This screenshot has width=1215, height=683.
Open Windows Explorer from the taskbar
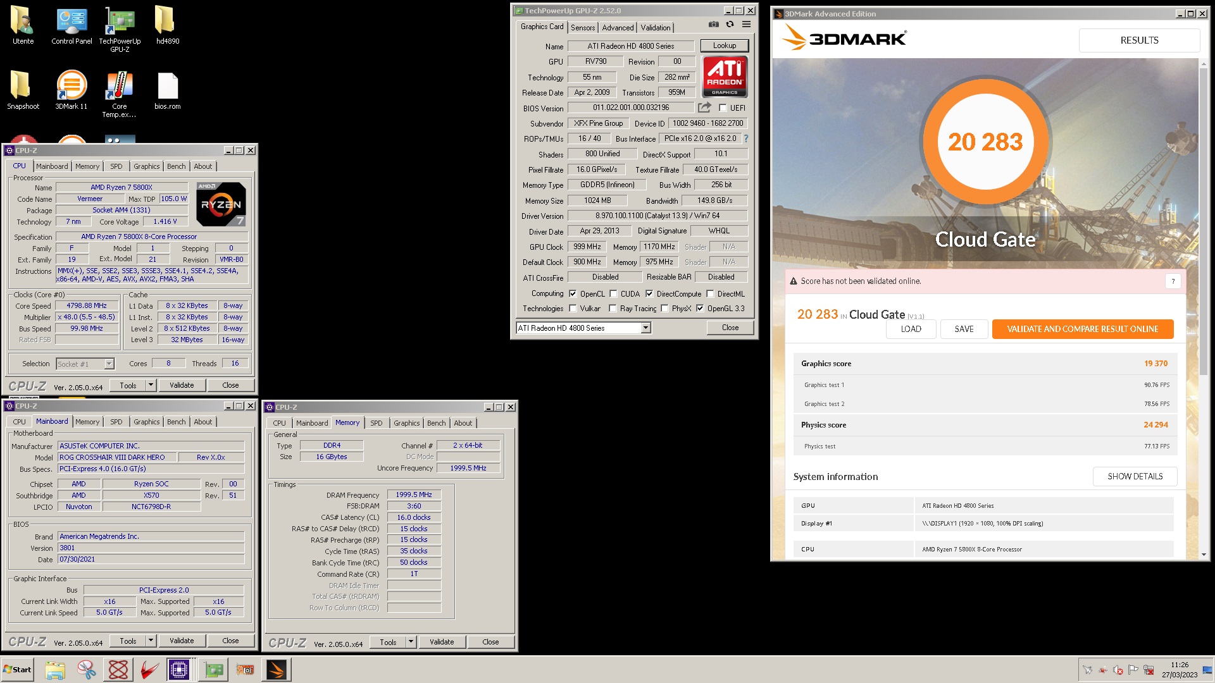[55, 670]
